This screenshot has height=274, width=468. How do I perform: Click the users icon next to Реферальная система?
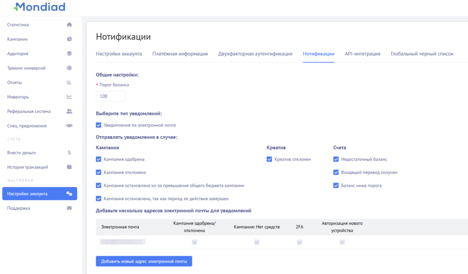[69, 111]
